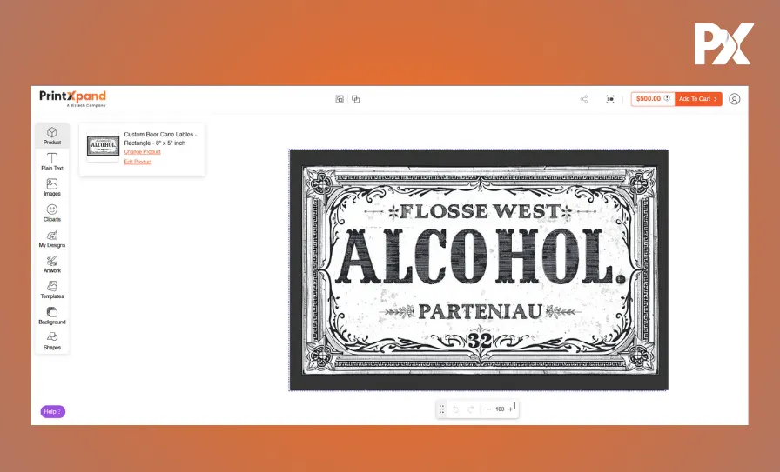Viewport: 780px width, 472px height.
Task: Open the purple Help button
Action: [x=53, y=411]
